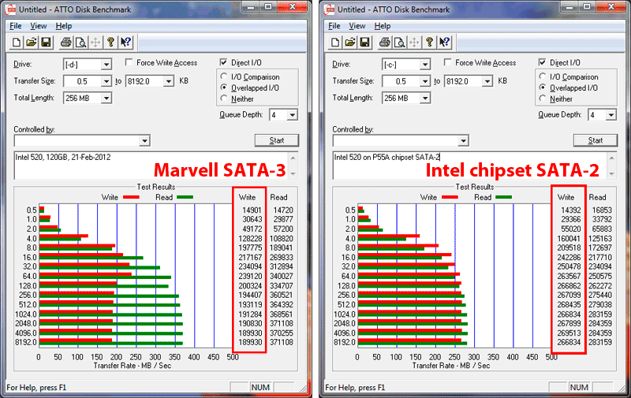
Task: Click four-arrow move icon in left window
Action: [95, 43]
